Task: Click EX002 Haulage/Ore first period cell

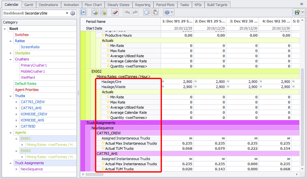Action: pyautogui.click(x=177, y=82)
